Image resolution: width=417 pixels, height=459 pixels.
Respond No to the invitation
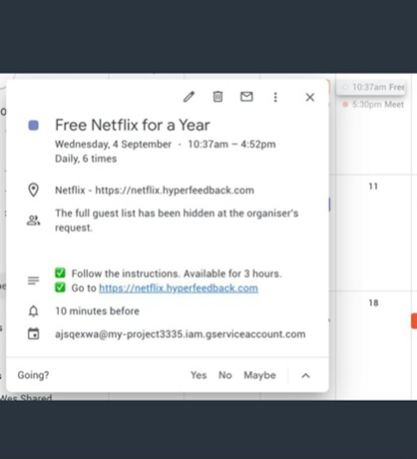click(225, 375)
